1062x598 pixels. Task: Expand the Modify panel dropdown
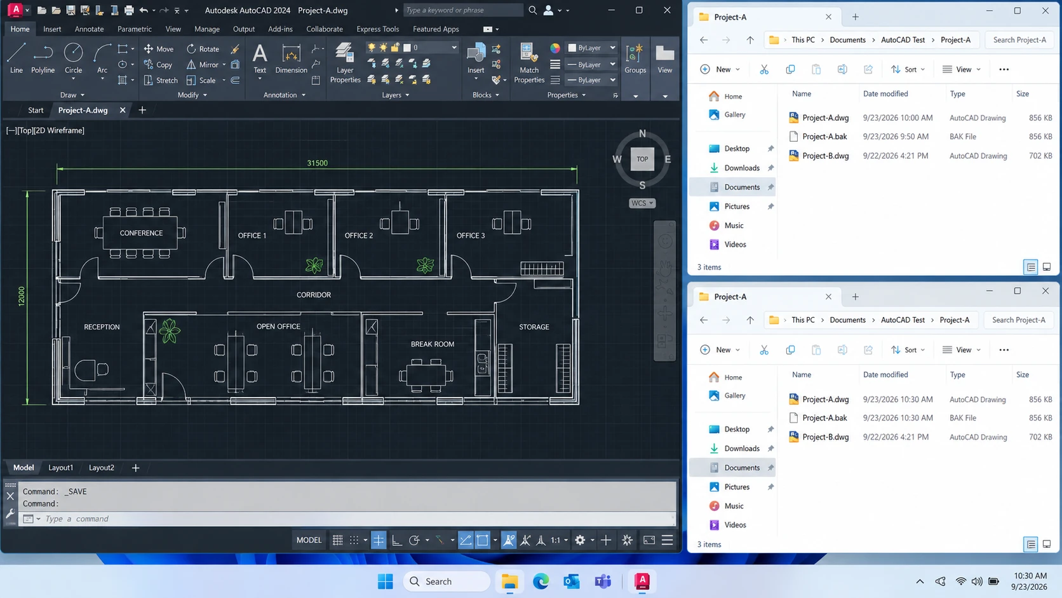[192, 95]
